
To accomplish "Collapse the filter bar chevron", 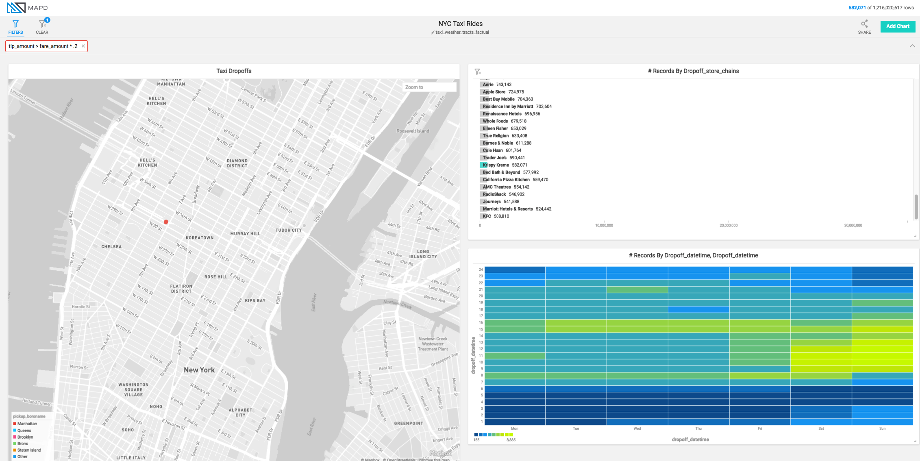I will click(912, 46).
